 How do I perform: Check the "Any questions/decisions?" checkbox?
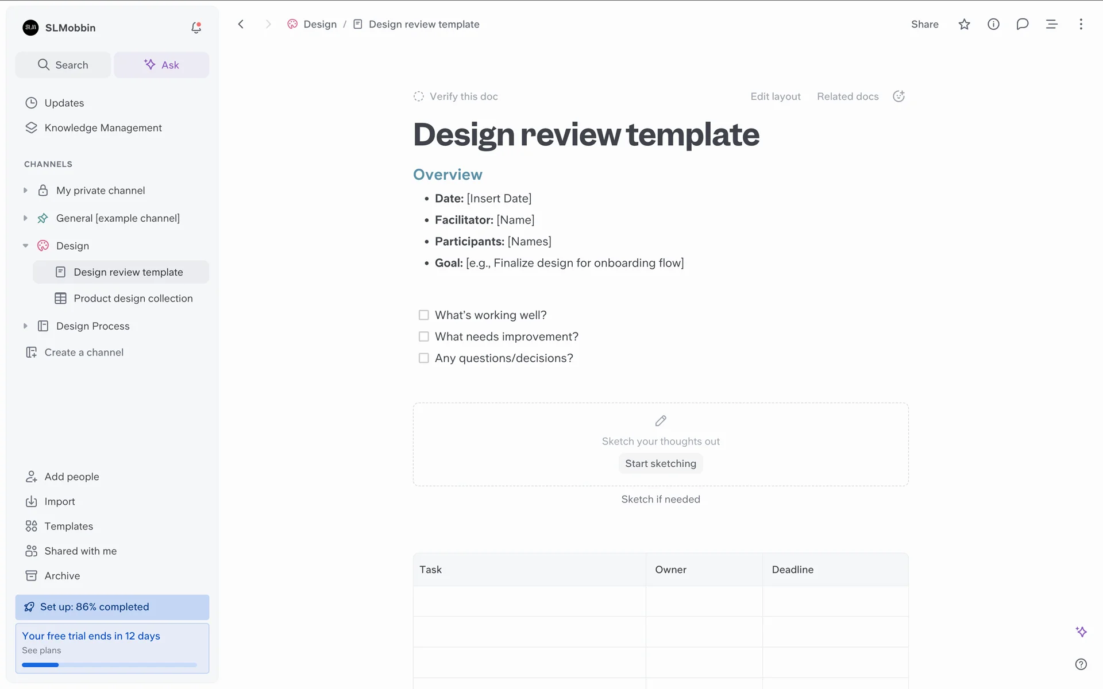coord(424,358)
